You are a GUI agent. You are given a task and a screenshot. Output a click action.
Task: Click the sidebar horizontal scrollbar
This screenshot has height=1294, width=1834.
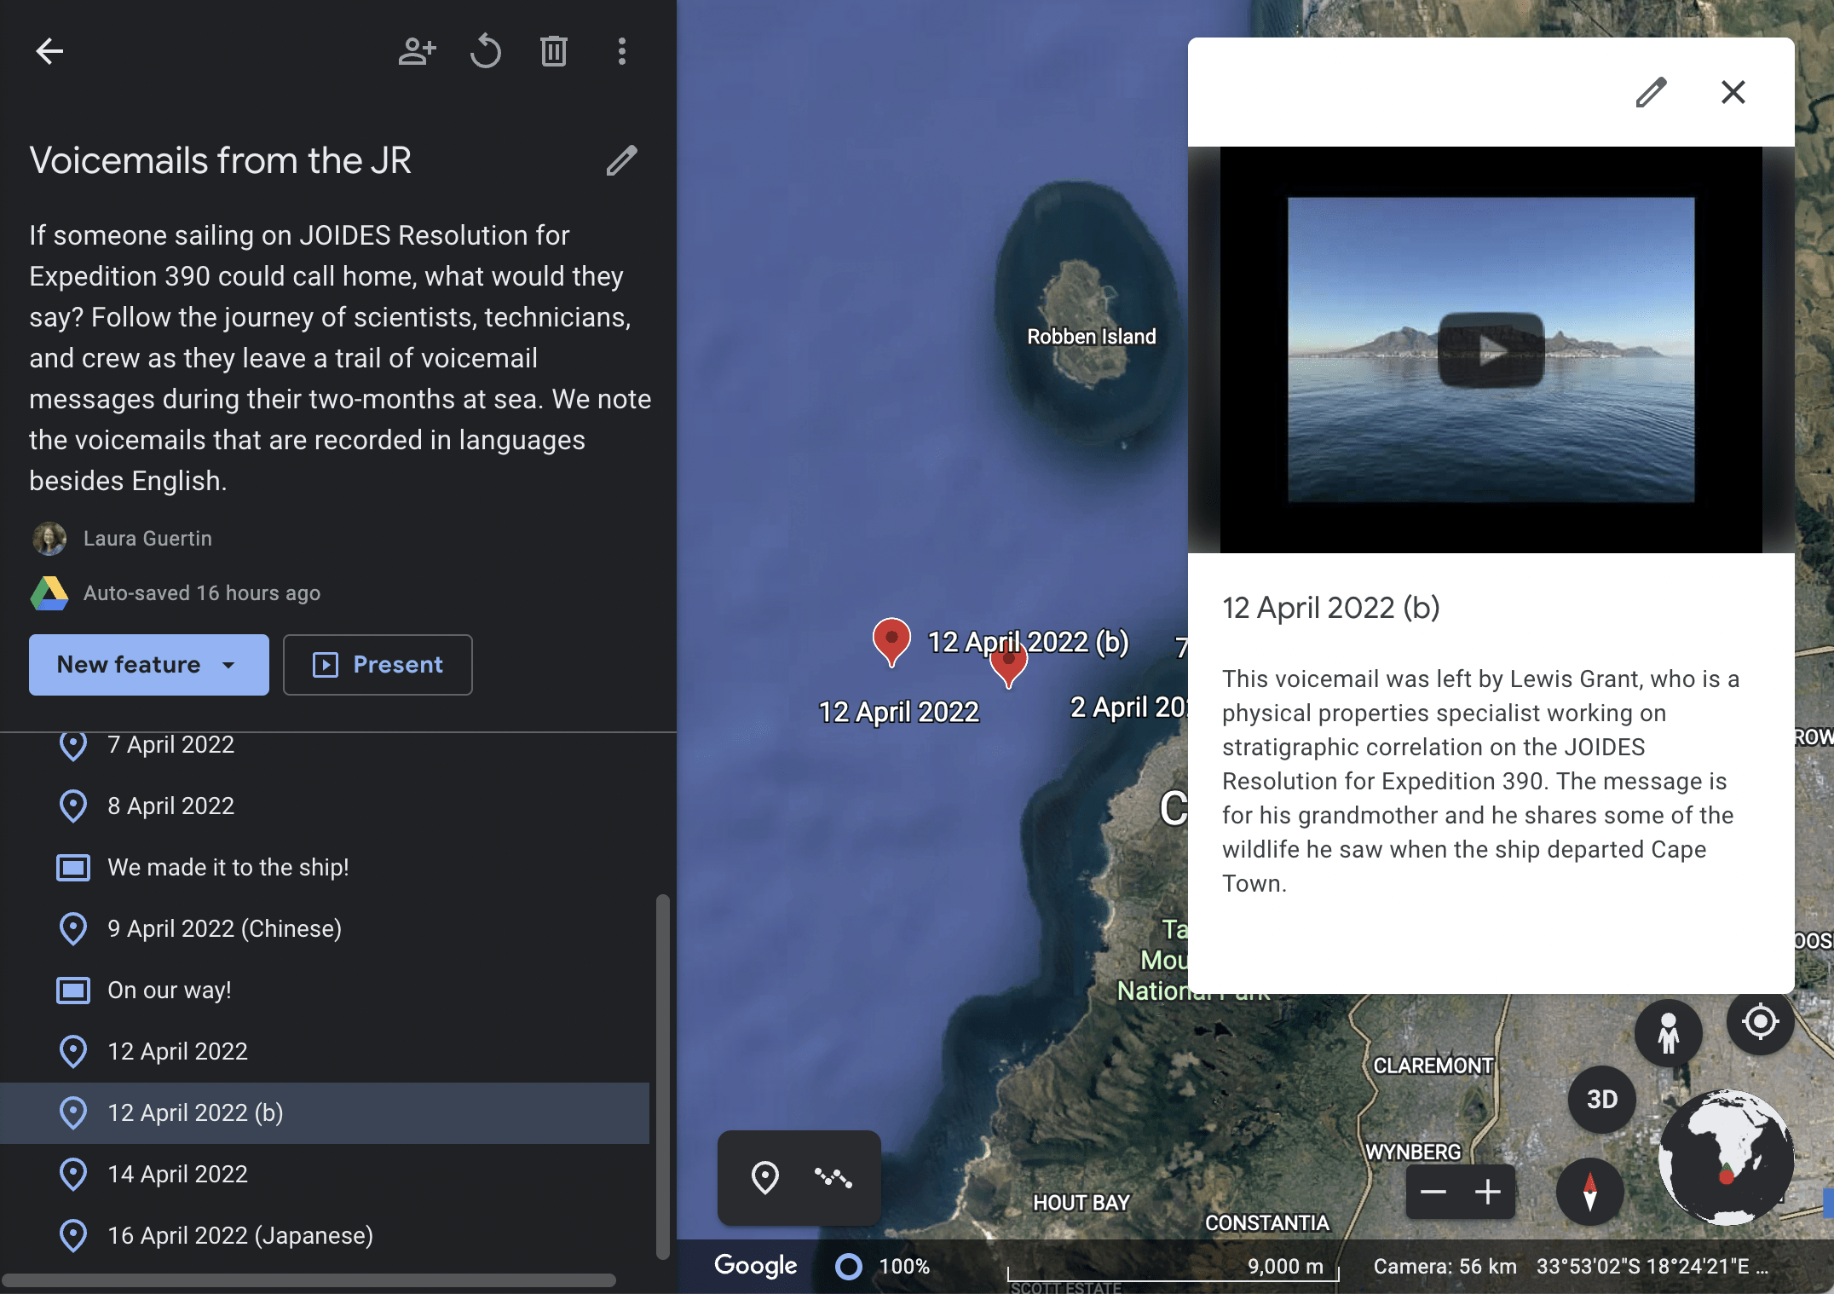309,1280
